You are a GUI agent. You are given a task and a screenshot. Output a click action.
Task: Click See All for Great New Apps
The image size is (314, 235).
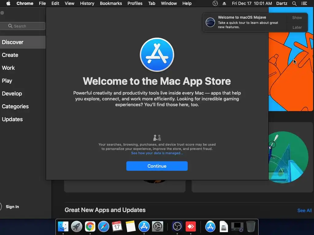coord(304,211)
